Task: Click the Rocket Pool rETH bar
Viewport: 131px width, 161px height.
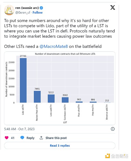Action: [x=37, y=97]
